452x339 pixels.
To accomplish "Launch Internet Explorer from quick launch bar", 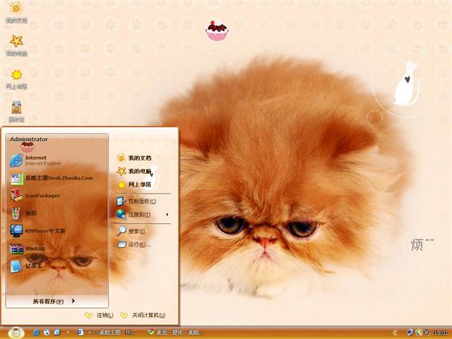I will click(36, 333).
